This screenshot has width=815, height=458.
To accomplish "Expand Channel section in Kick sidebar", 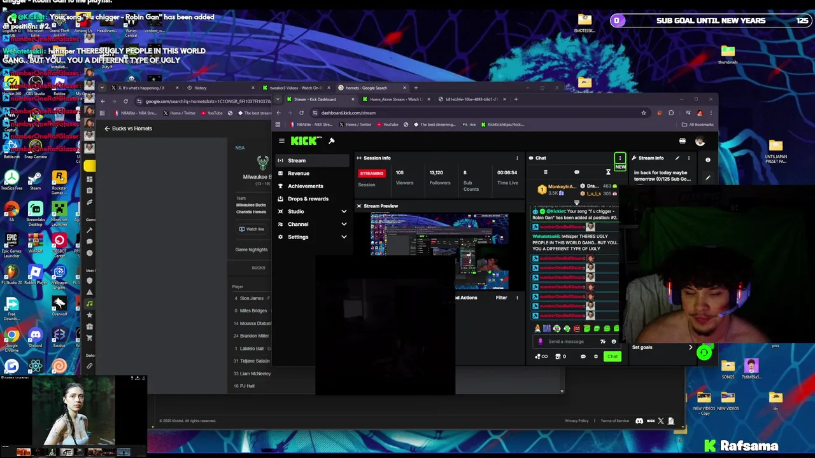I will coord(344,224).
